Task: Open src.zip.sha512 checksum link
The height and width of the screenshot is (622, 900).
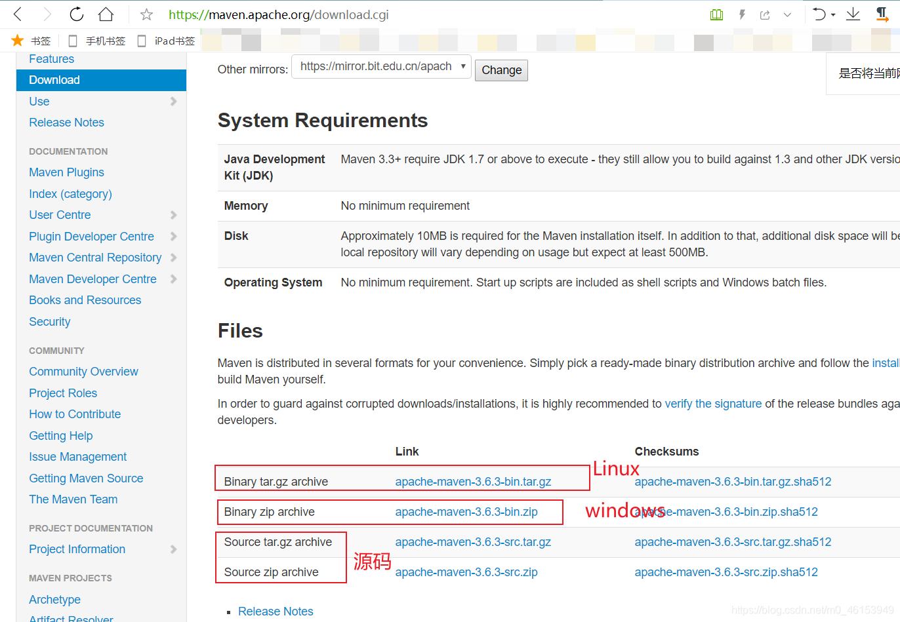Action: pyautogui.click(x=726, y=572)
